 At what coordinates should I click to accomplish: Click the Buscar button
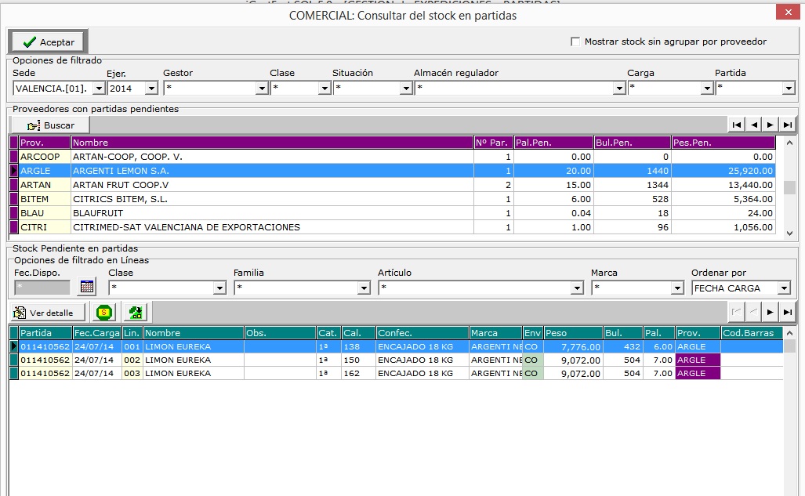(51, 125)
